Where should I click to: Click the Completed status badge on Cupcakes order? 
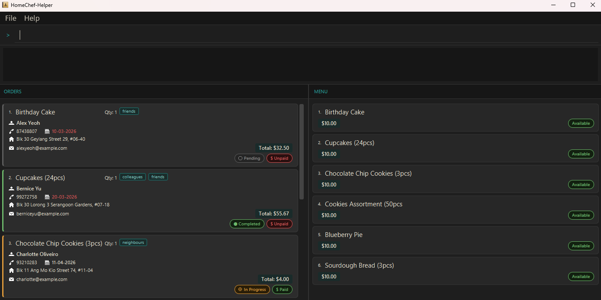[x=247, y=224]
